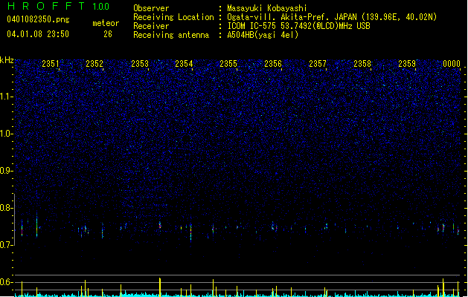Screen dimensions: 468x297
Task: Click the 'Observer' label
Action: tap(151, 8)
